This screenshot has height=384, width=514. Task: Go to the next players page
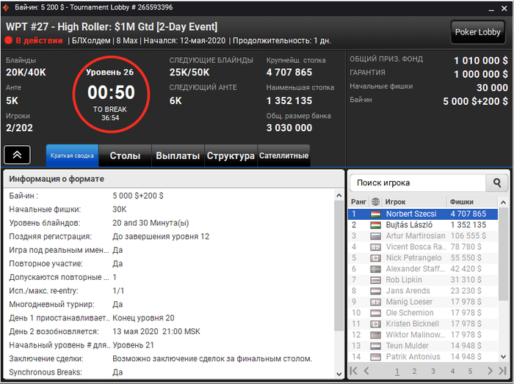coord(490,371)
